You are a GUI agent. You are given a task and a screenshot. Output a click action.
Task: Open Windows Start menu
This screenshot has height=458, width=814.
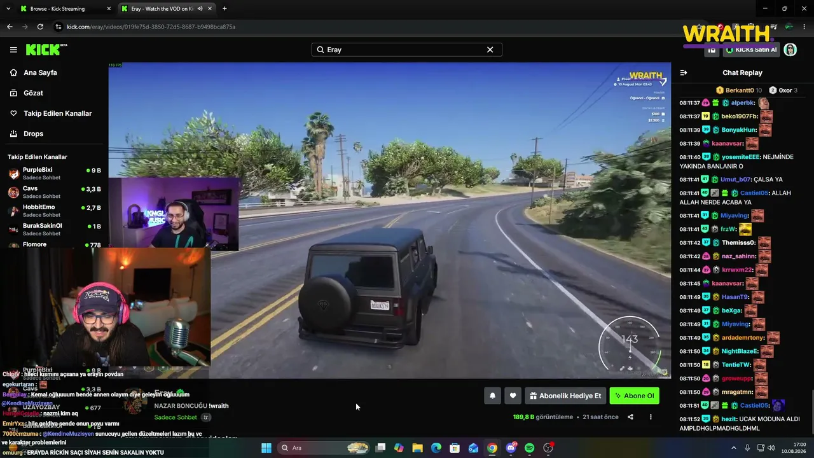coord(266,448)
